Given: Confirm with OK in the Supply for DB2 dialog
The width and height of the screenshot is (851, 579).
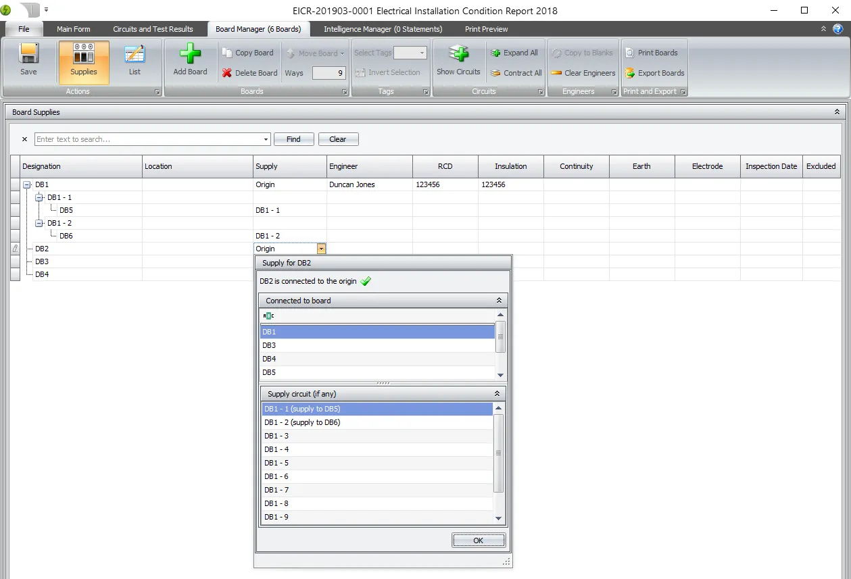Looking at the screenshot, I should [478, 540].
